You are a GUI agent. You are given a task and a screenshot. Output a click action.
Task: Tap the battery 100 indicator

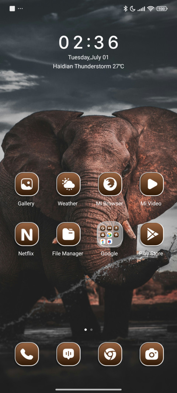click(162, 9)
